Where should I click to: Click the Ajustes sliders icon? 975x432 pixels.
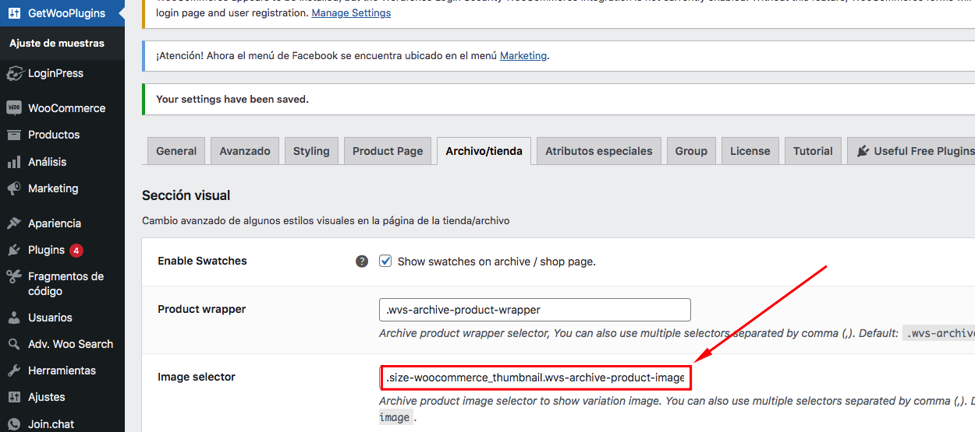tap(14, 397)
